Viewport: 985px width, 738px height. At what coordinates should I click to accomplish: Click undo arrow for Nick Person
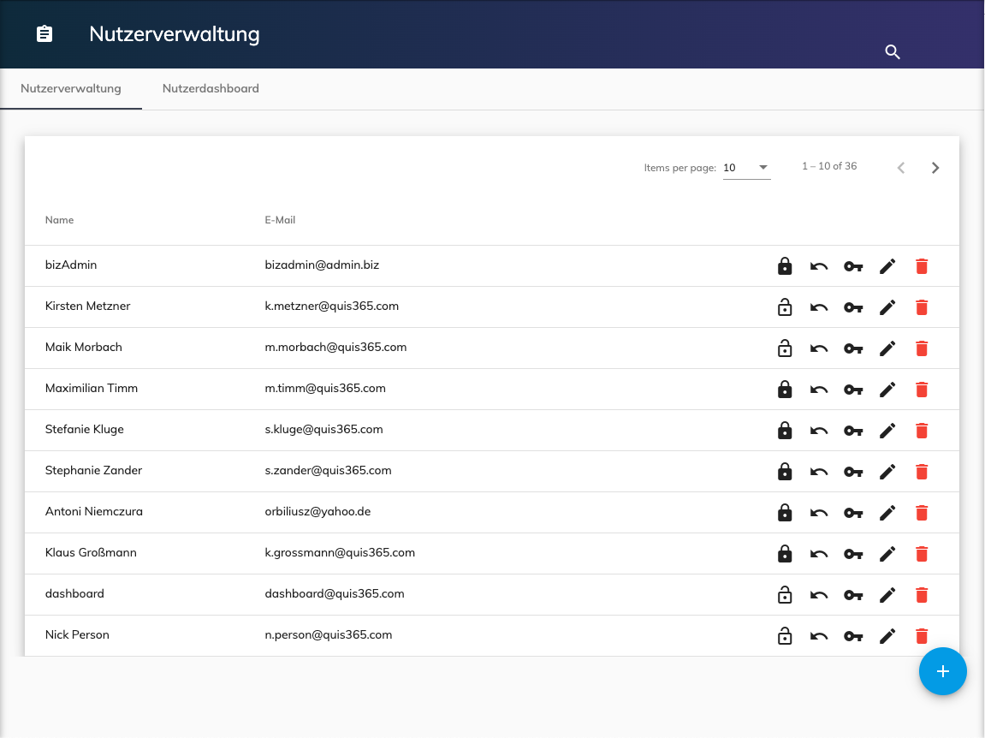[x=819, y=637]
